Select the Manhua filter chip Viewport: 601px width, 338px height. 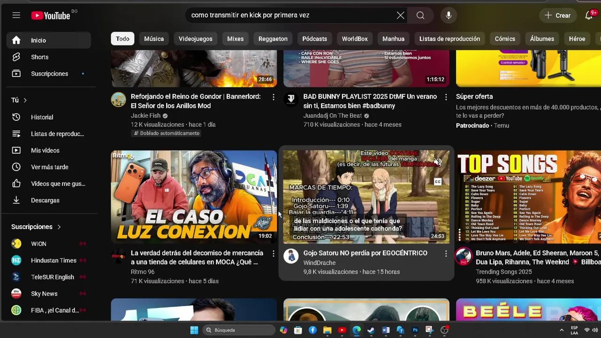tap(393, 39)
